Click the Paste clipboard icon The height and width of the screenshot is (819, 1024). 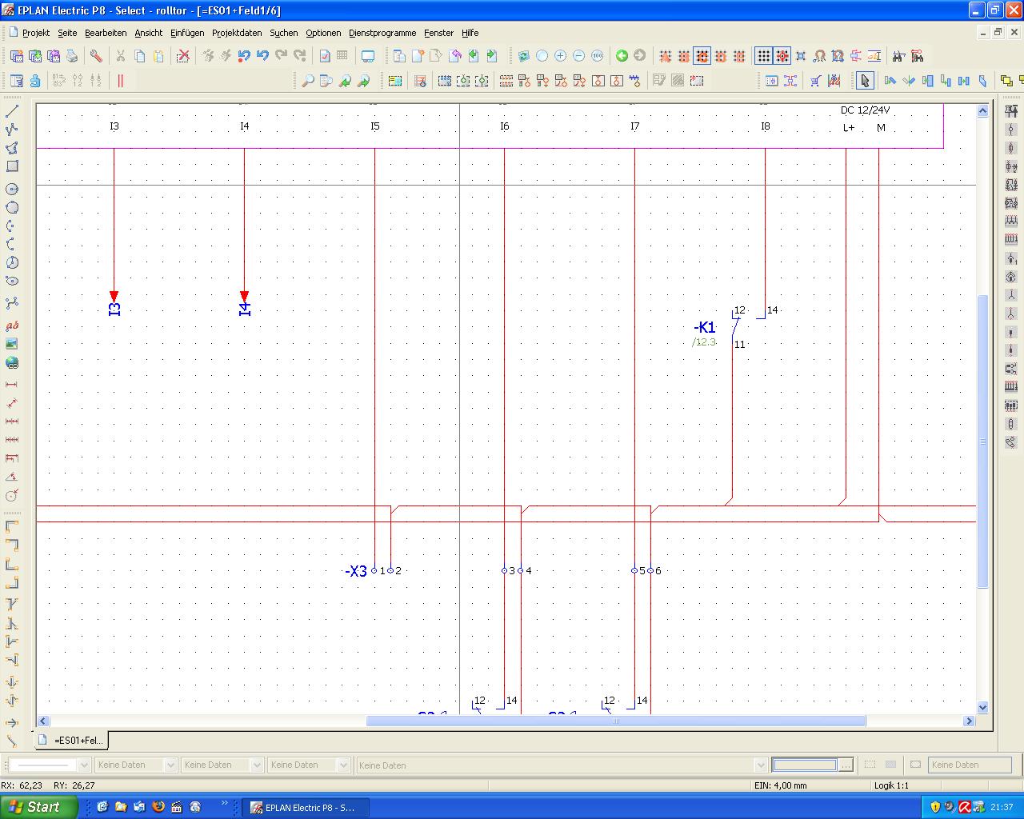(158, 56)
